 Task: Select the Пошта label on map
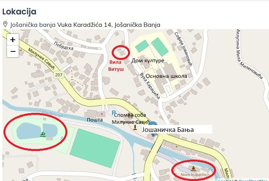[x=95, y=119]
